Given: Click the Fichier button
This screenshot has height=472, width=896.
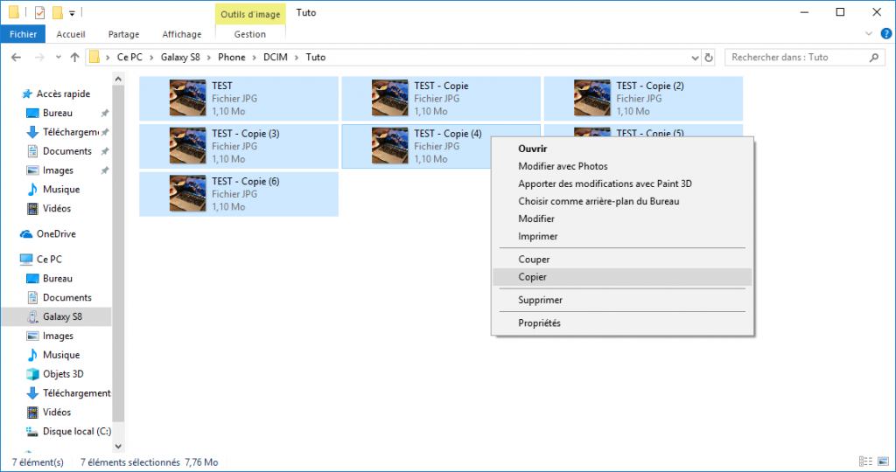Looking at the screenshot, I should 23,34.
